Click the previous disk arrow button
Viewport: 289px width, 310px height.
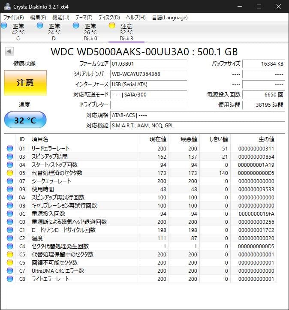click(x=9, y=51)
